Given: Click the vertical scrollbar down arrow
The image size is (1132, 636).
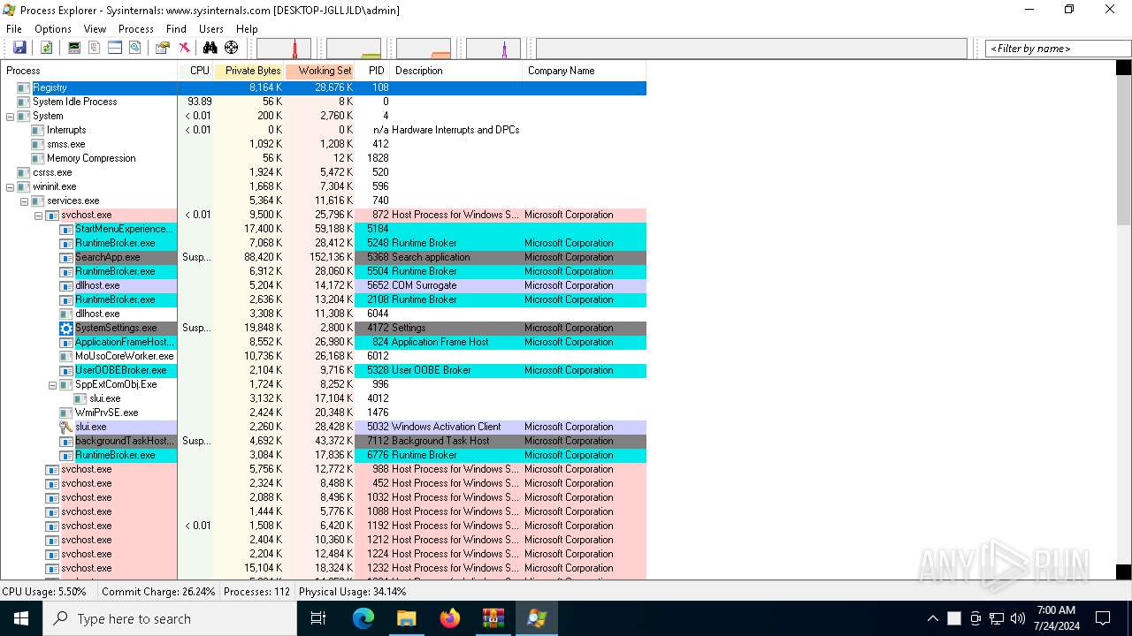Looking at the screenshot, I should (x=1123, y=572).
